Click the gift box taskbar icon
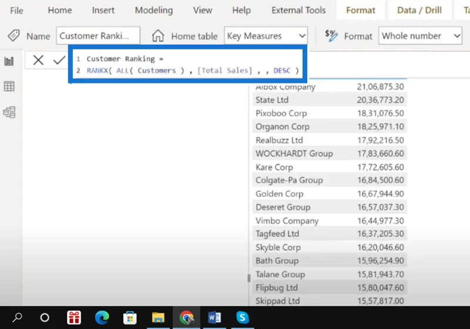 click(x=74, y=318)
